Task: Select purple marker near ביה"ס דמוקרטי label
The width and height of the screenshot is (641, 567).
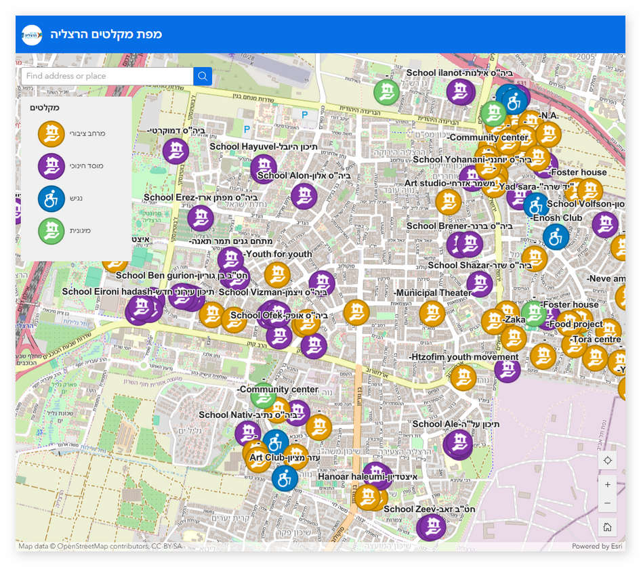Action: [x=175, y=151]
